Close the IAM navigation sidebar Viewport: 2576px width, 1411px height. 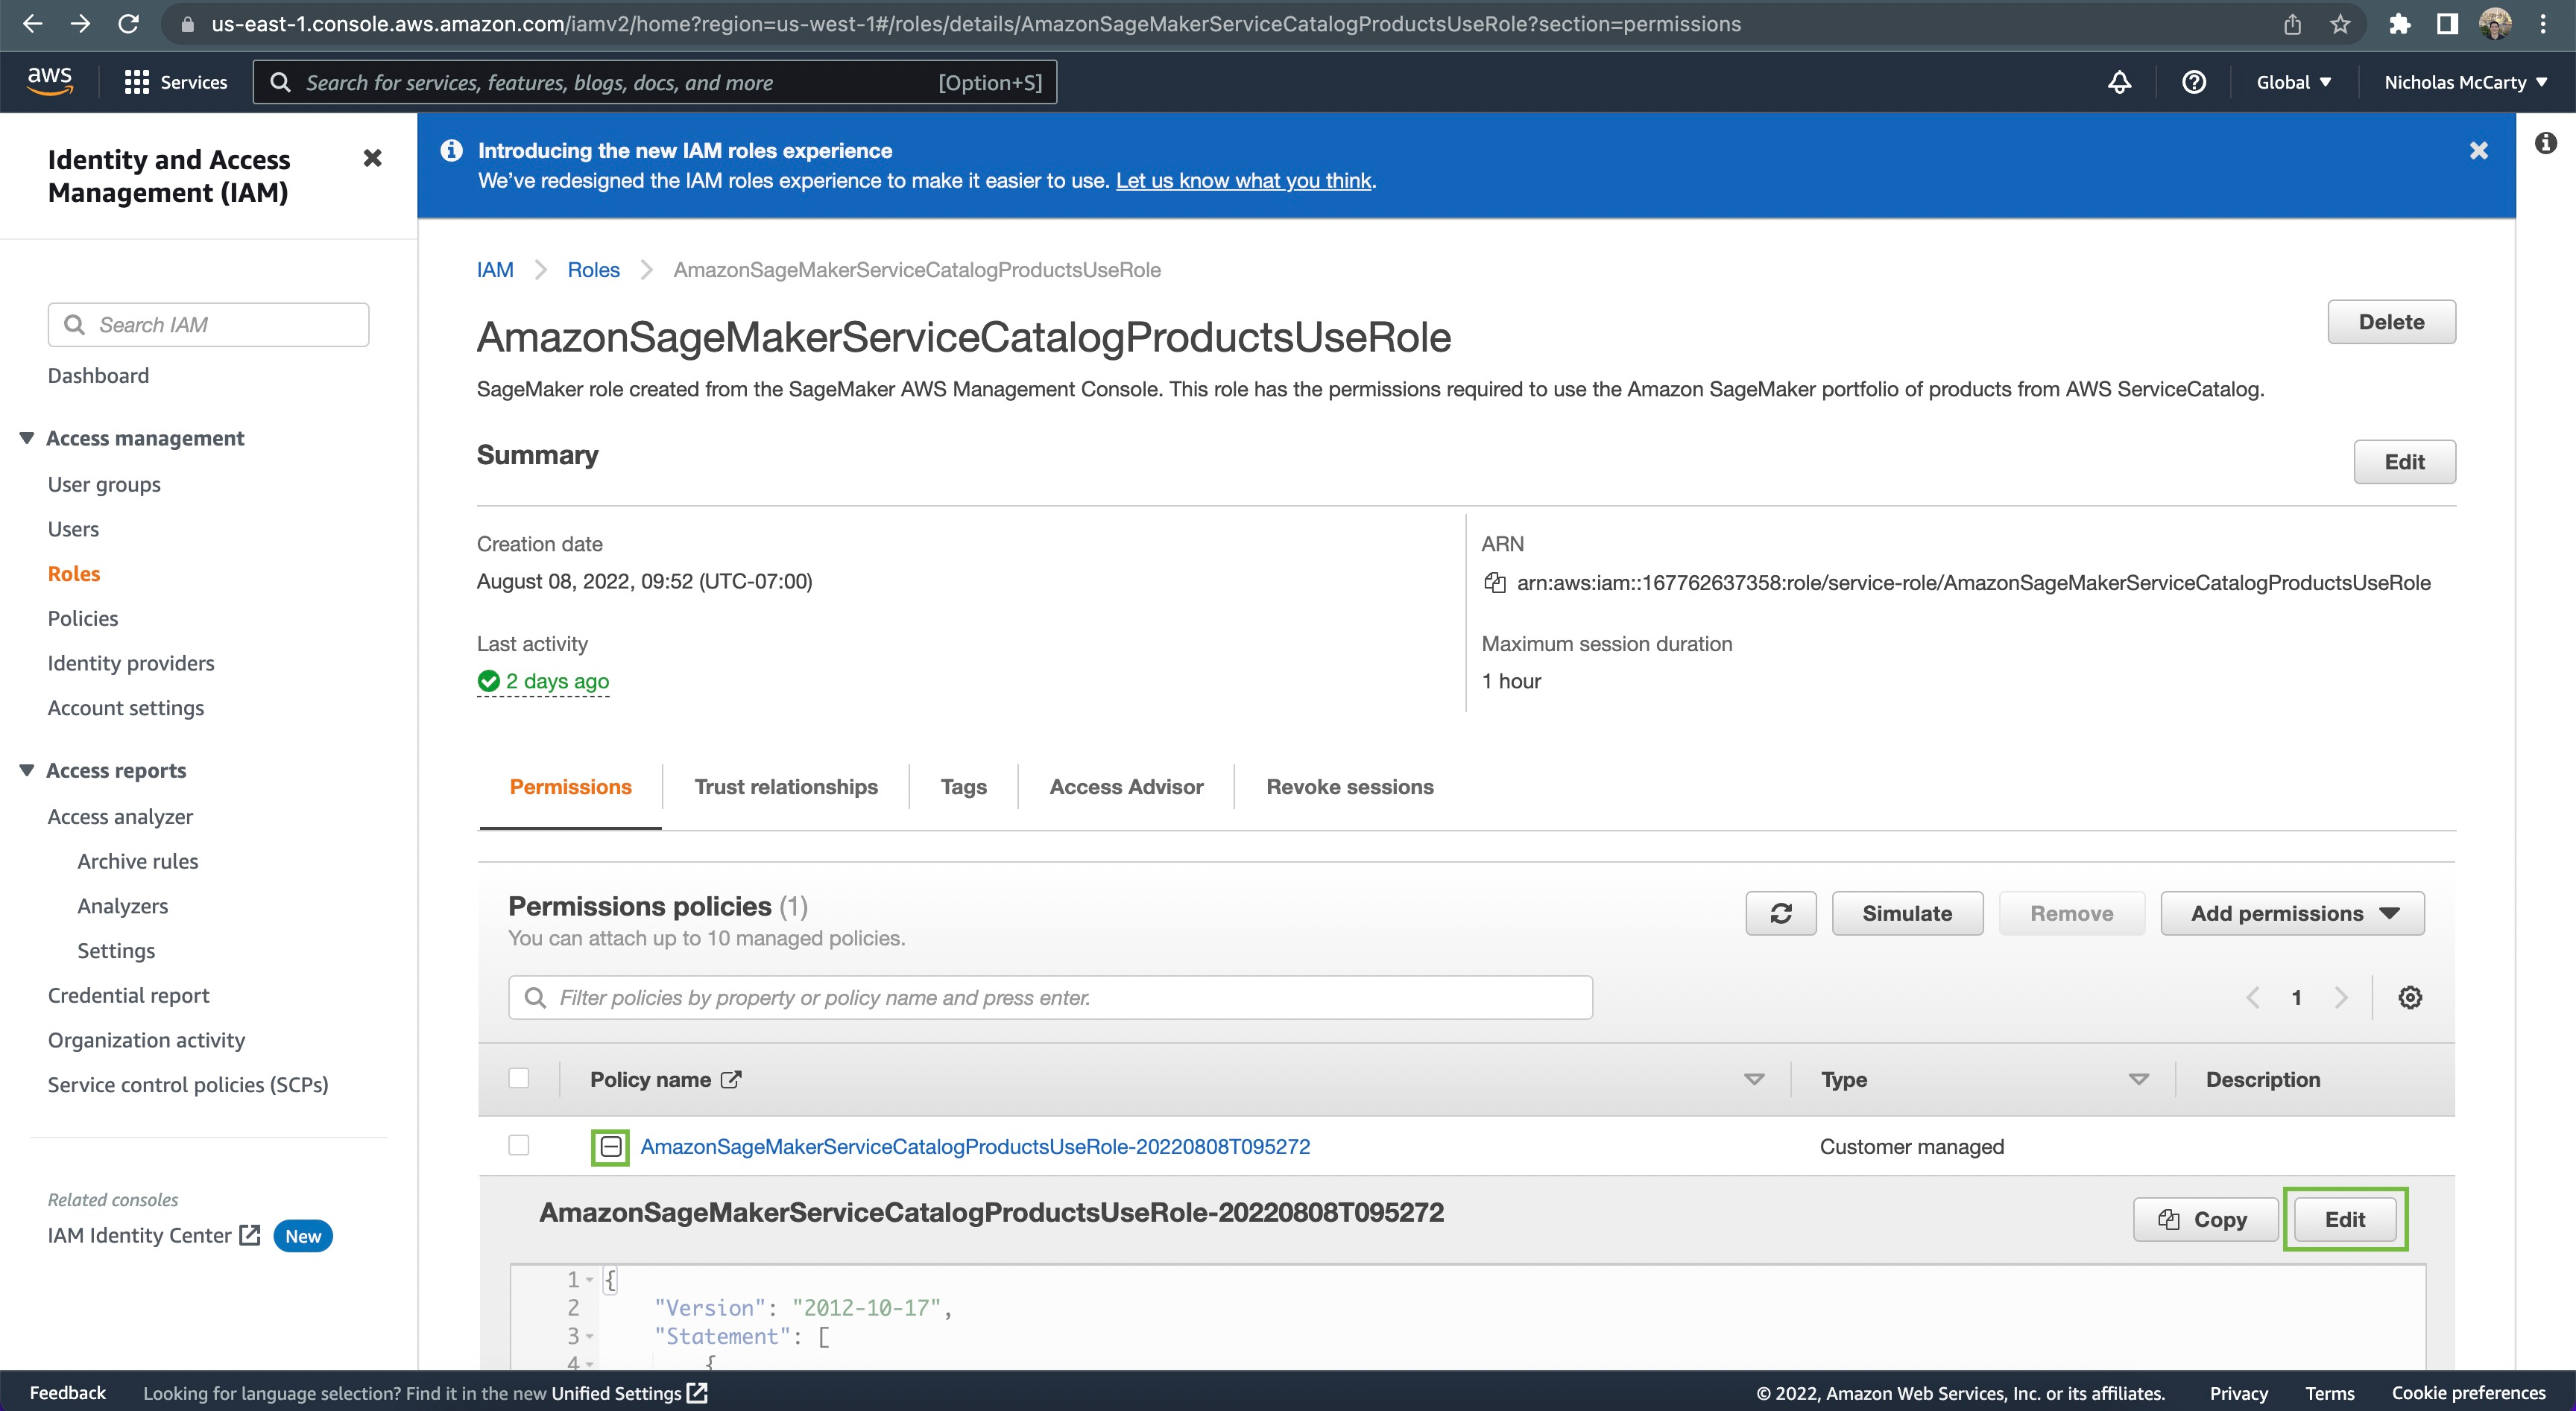372,158
